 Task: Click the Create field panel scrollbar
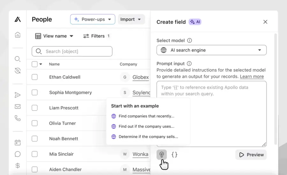click(276, 89)
